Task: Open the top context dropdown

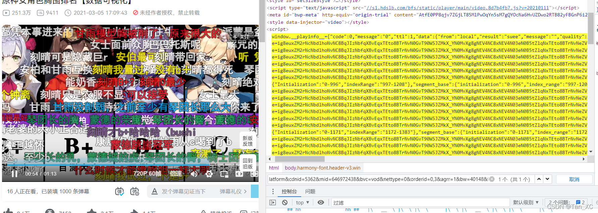Action: 303,203
